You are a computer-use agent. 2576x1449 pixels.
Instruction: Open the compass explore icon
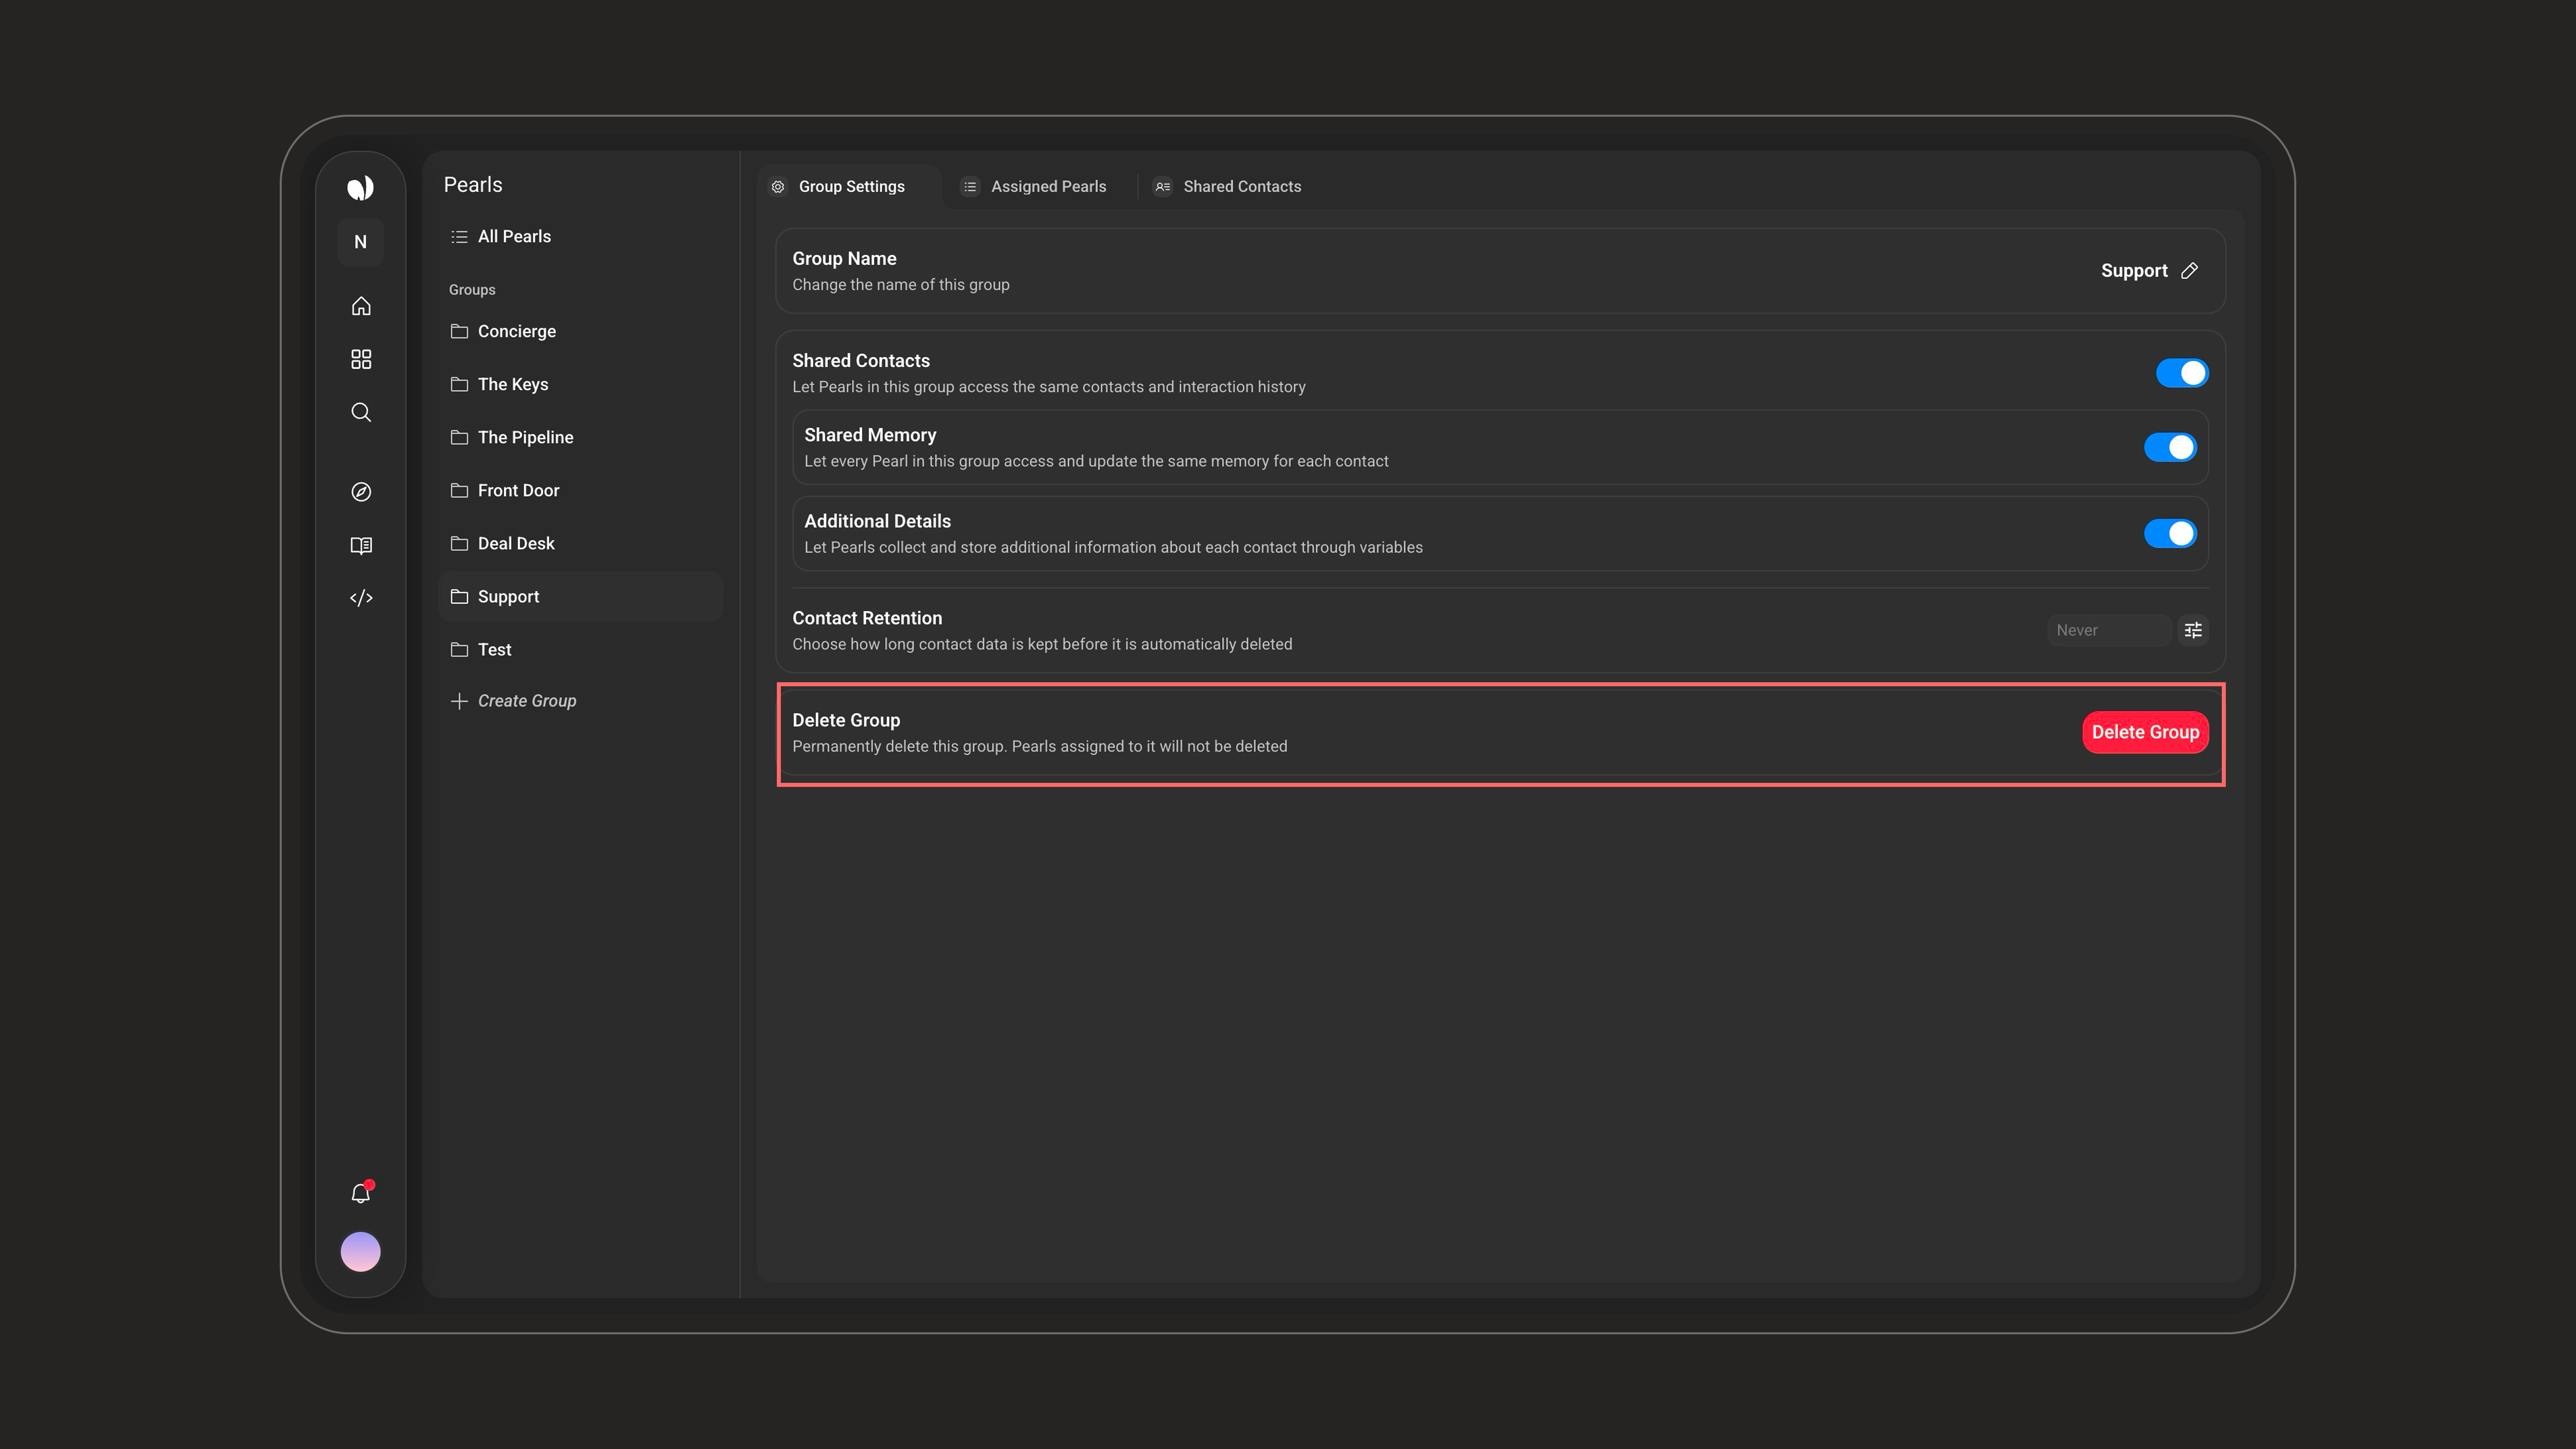361,492
